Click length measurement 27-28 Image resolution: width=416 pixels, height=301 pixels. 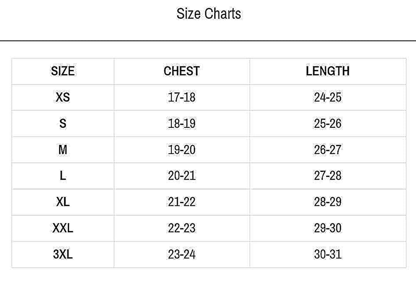(x=328, y=176)
